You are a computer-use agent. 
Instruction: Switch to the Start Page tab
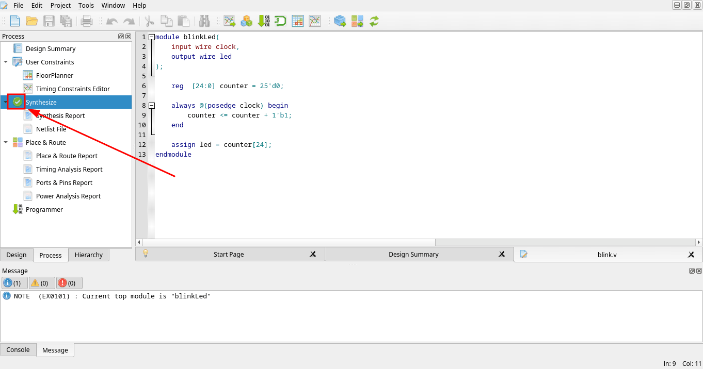pyautogui.click(x=229, y=254)
